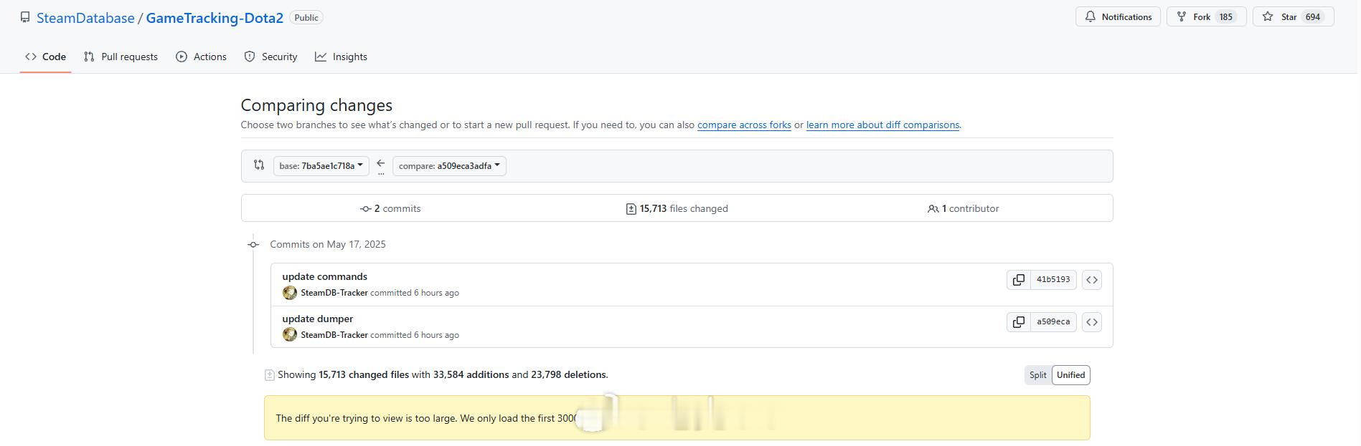Click the 15,713 changed files text
Viewport: 1361px width, 446px height.
364,374
